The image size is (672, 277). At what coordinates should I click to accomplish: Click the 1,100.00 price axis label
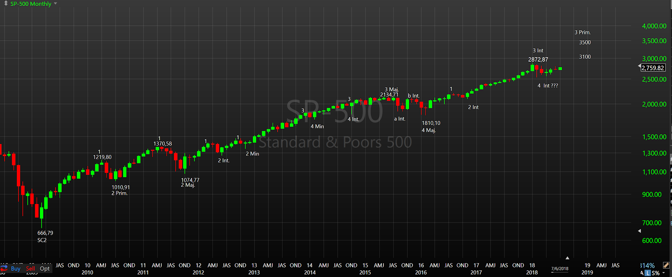[x=654, y=172]
